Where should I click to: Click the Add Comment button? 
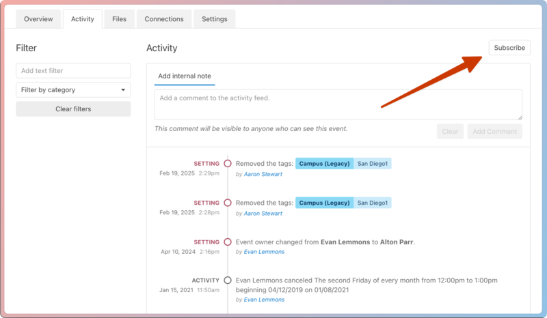(x=494, y=132)
